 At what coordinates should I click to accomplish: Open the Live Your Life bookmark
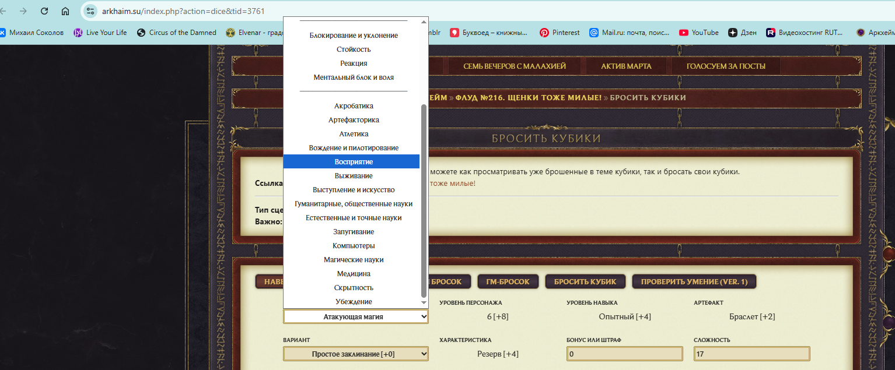click(100, 33)
